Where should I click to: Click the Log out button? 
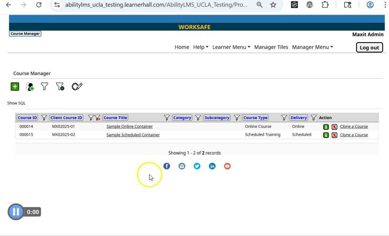point(369,47)
